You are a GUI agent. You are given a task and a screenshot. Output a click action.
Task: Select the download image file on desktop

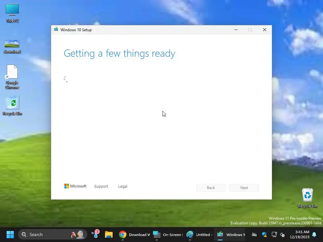[x=12, y=47]
